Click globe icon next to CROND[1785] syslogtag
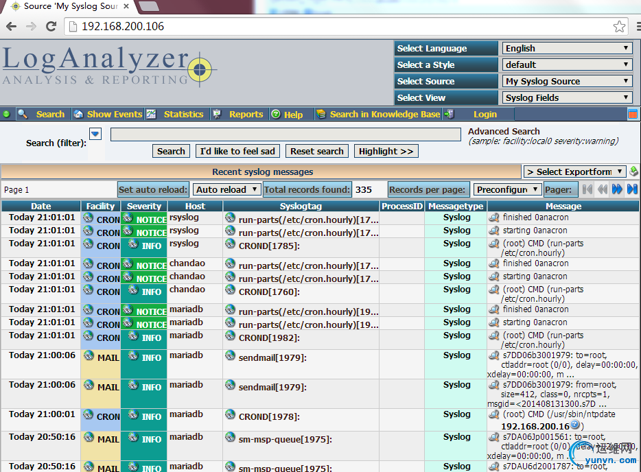Image resolution: width=641 pixels, height=472 pixels. point(230,244)
